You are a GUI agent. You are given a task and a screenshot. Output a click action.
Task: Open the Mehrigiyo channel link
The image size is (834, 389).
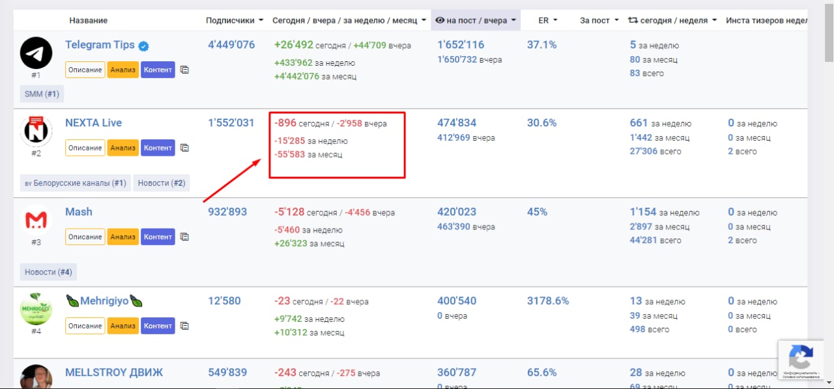click(x=105, y=301)
